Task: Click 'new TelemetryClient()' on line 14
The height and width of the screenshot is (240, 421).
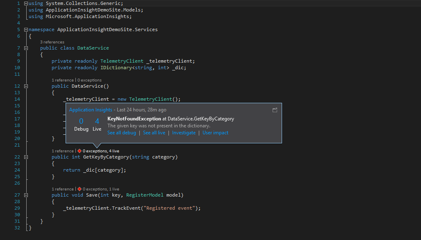Action: click(x=148, y=99)
